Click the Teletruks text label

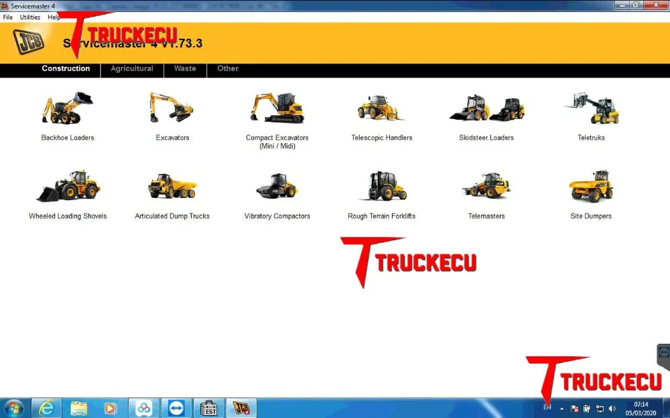591,138
